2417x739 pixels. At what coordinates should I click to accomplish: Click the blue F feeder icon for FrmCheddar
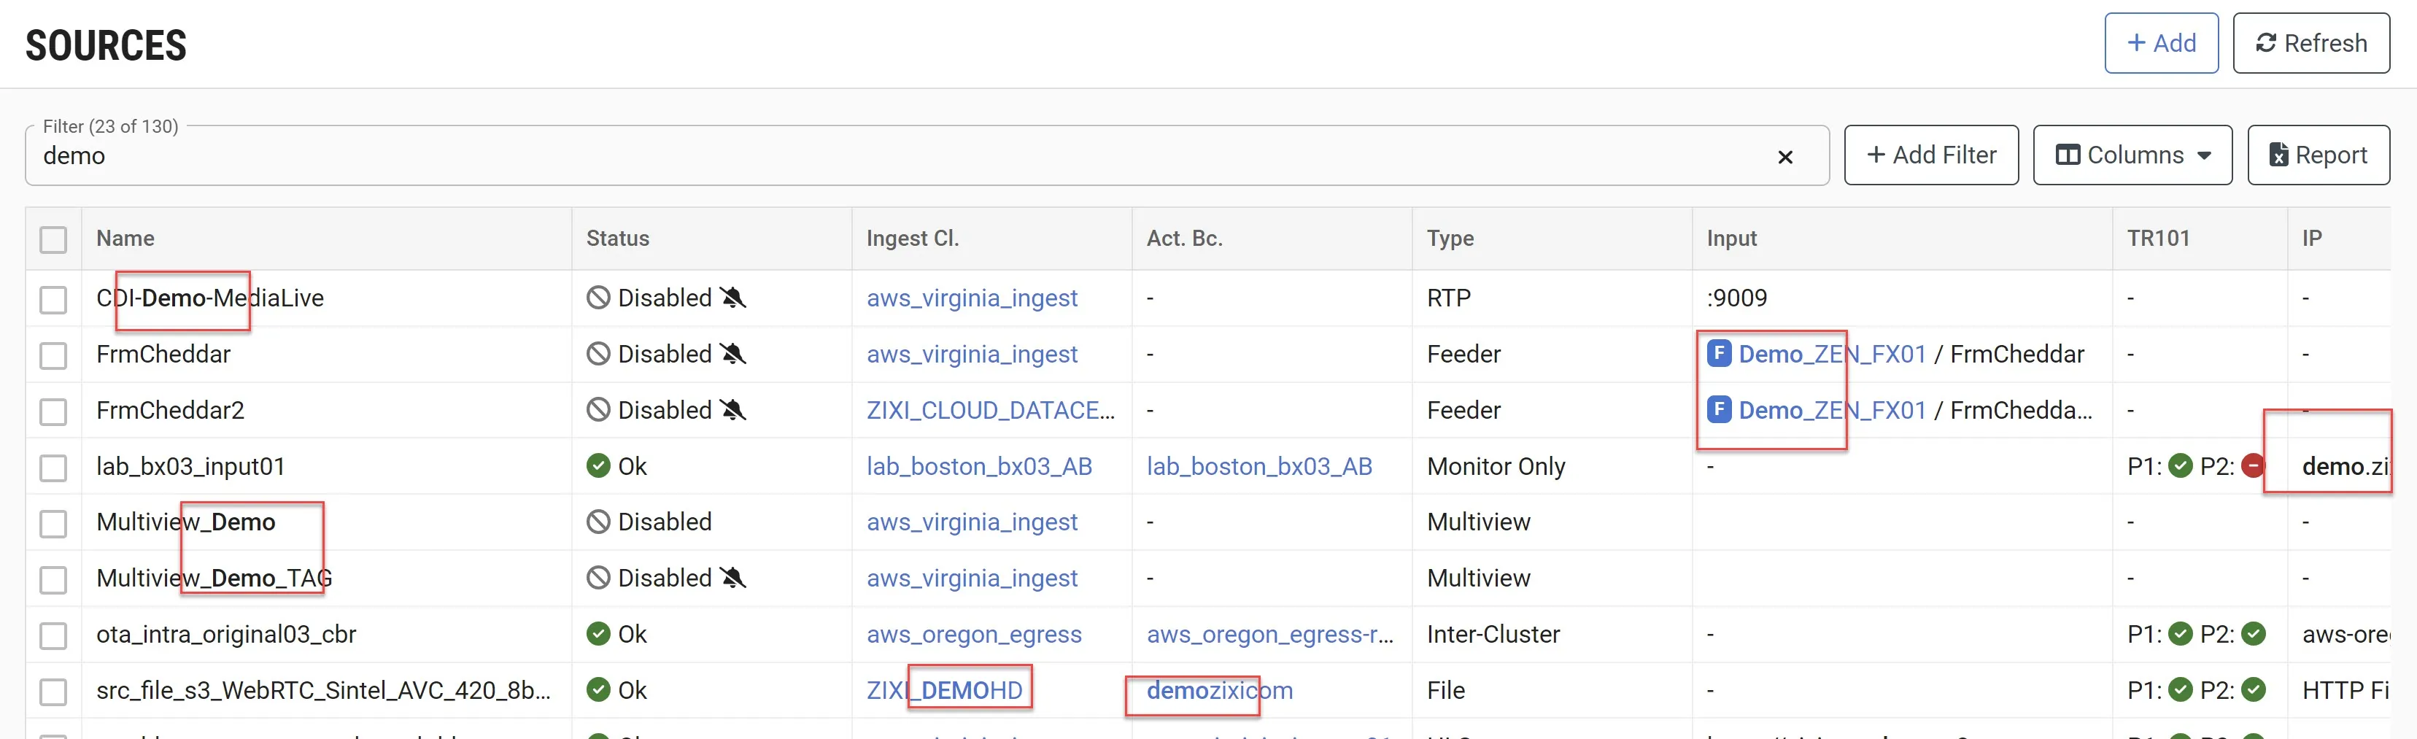click(x=1718, y=354)
